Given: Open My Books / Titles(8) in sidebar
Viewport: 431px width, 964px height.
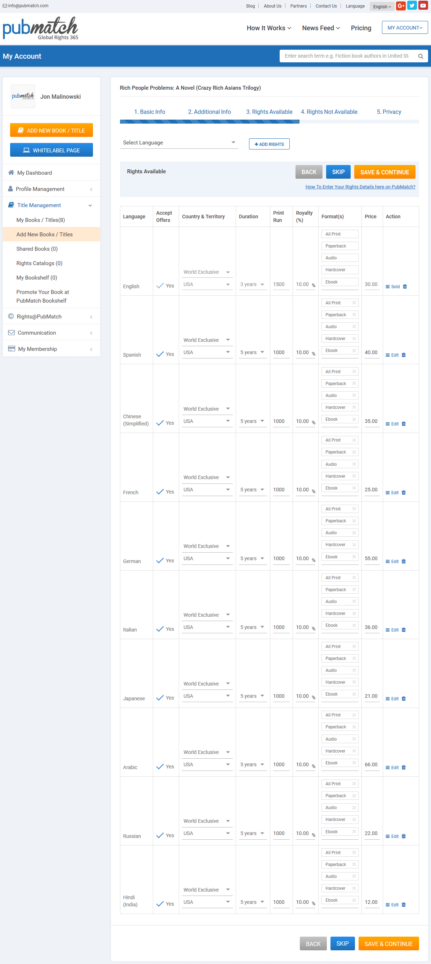Looking at the screenshot, I should pyautogui.click(x=40, y=220).
